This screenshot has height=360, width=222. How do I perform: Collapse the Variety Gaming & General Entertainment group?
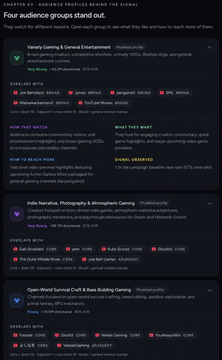click(x=209, y=47)
